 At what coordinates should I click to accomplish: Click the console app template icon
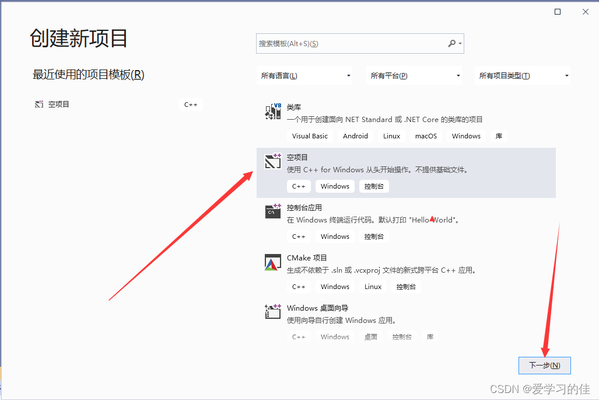(x=273, y=211)
